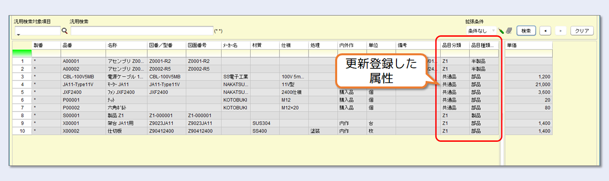This screenshot has height=181, width=609.
Task: Click the next page arrow button
Action: click(561, 31)
